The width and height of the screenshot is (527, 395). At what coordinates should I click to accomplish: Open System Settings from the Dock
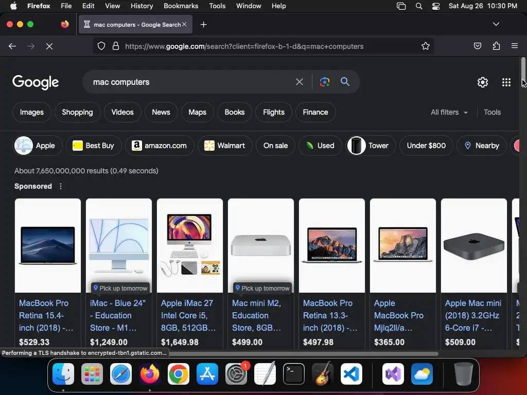pyautogui.click(x=236, y=374)
